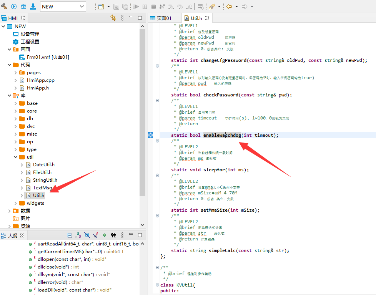Click the step into icon
This screenshot has height=295, width=376.
coord(171,7)
